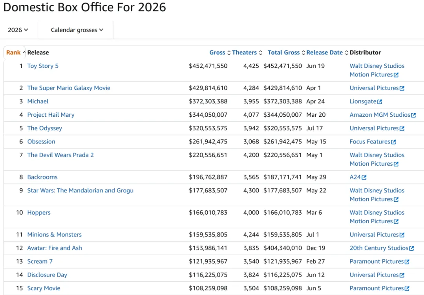Select the Backrooms movie title
The height and width of the screenshot is (295, 424).
[x=42, y=177]
